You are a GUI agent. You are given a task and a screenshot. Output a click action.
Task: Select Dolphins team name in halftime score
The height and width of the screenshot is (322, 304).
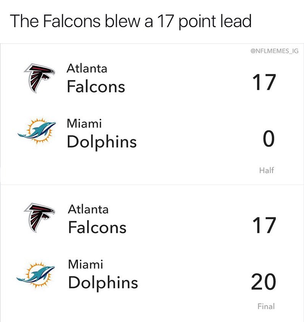point(102,142)
